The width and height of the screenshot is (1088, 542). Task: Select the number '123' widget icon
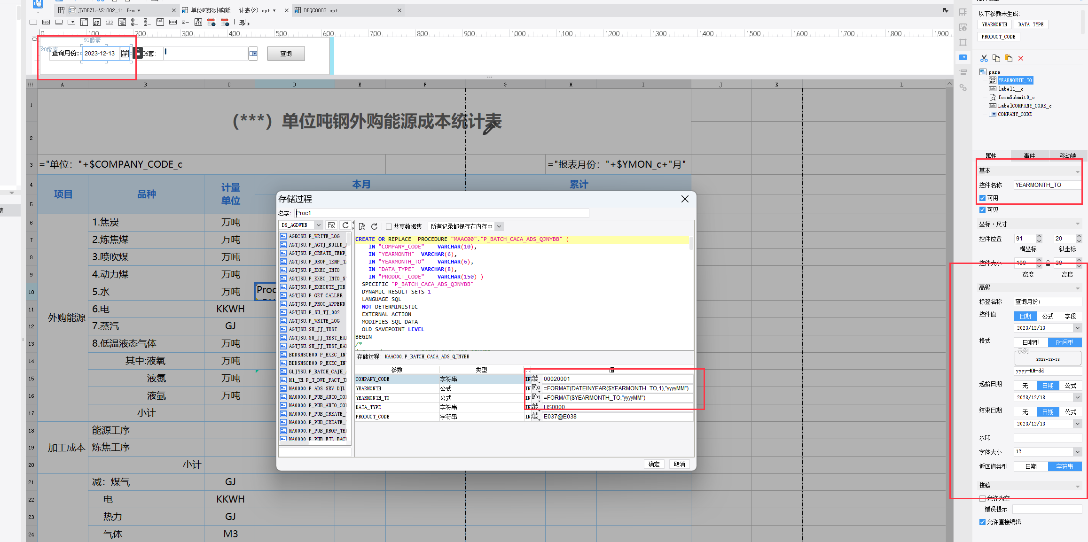[x=110, y=22]
